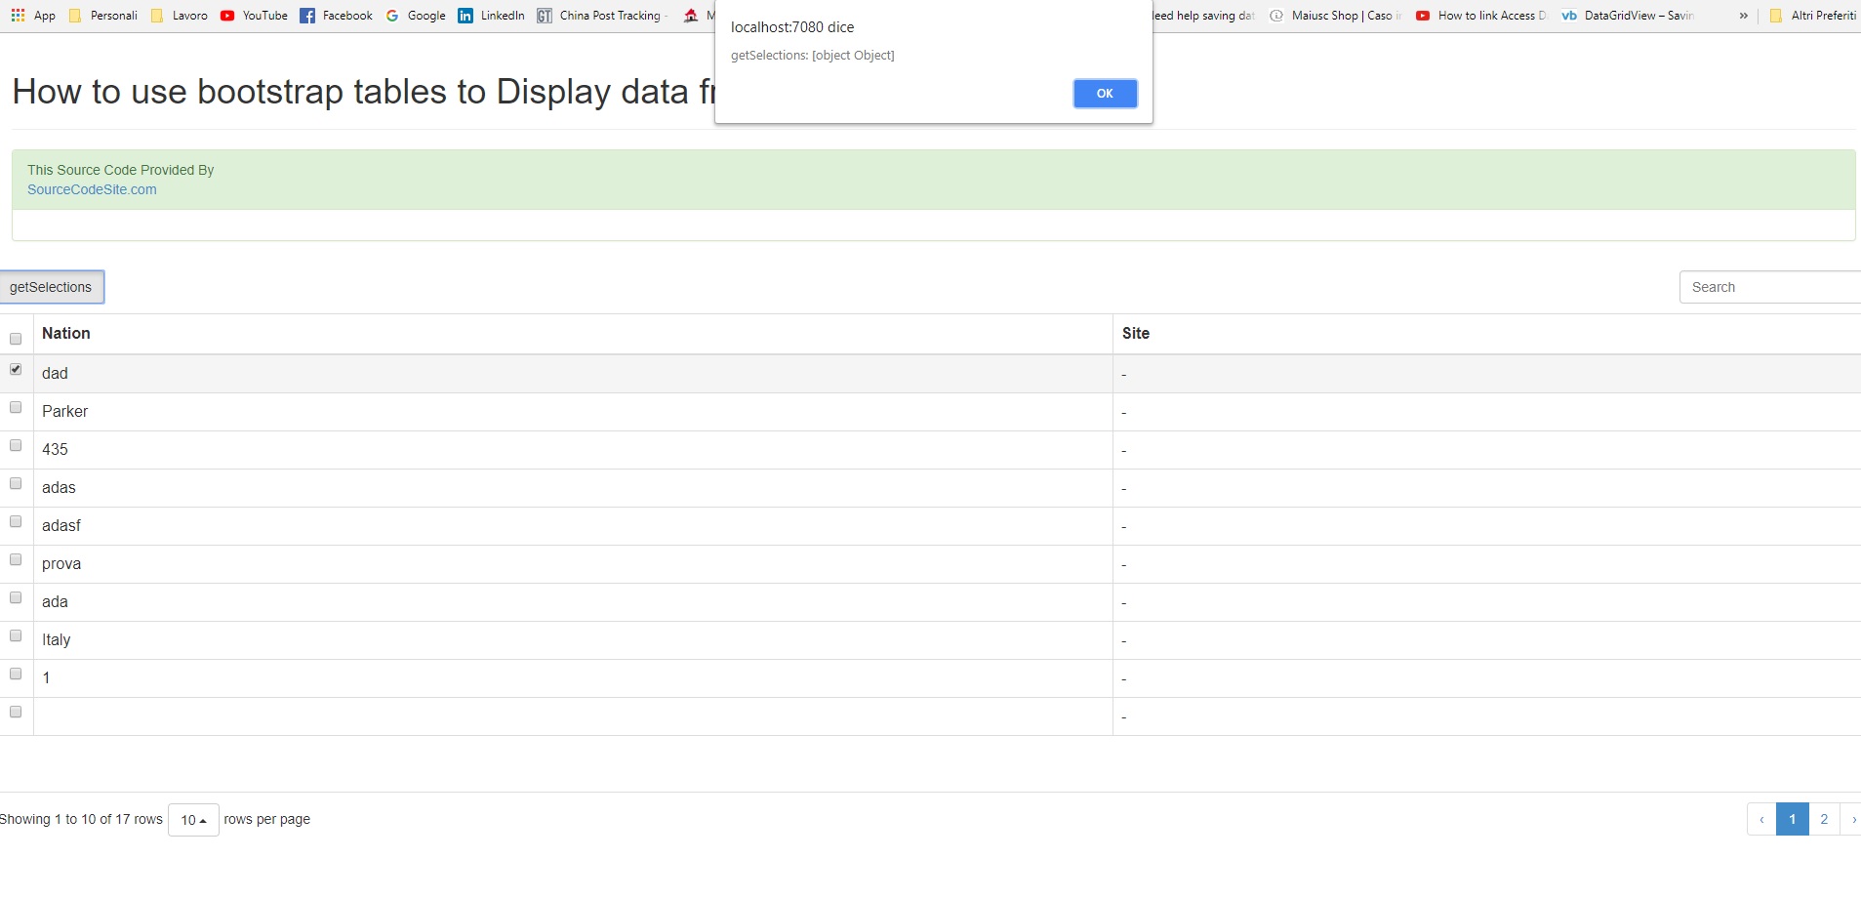This screenshot has width=1861, height=899.
Task: Select the dad table cell
Action: 573,374
